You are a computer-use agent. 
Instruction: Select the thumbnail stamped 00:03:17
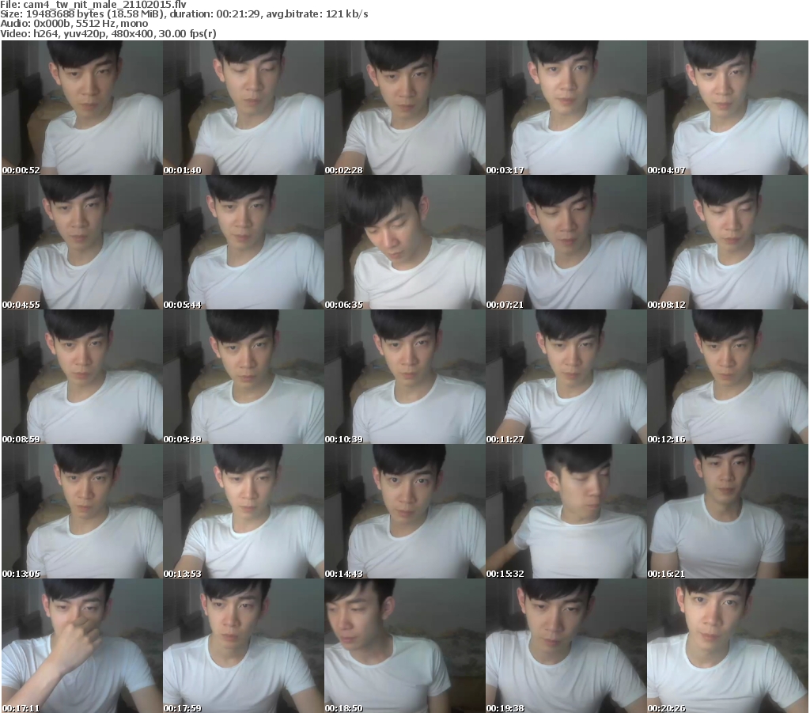(566, 108)
